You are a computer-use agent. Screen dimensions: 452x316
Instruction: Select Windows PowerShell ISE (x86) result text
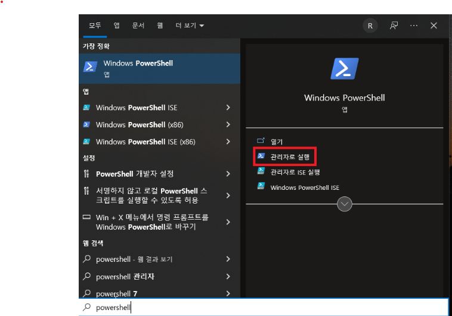click(x=145, y=142)
